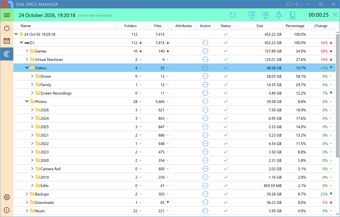Expand the Screen Recordings folder
The width and height of the screenshot is (340, 217).
click(x=32, y=93)
